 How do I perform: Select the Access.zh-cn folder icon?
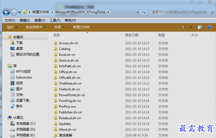point(56,43)
